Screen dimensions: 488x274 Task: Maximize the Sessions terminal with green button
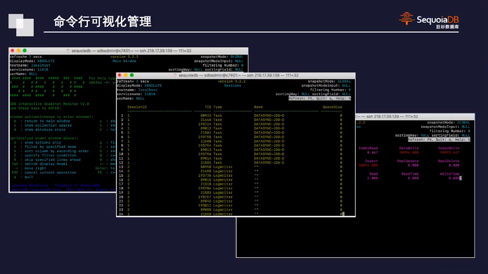pyautogui.click(x=132, y=75)
